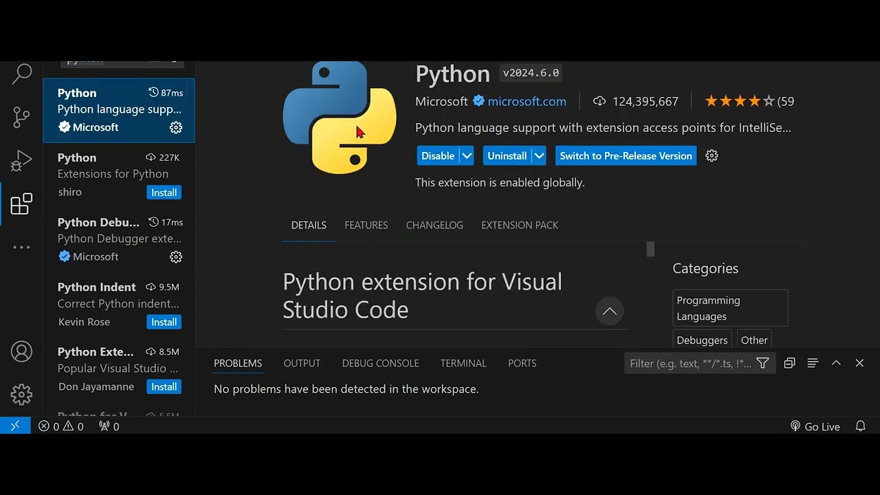The width and height of the screenshot is (880, 495).
Task: Maximize the panel with the chevron up
Action: (836, 363)
